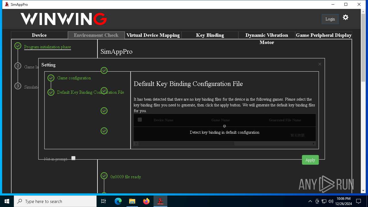Close the Setting dialog

320,64
